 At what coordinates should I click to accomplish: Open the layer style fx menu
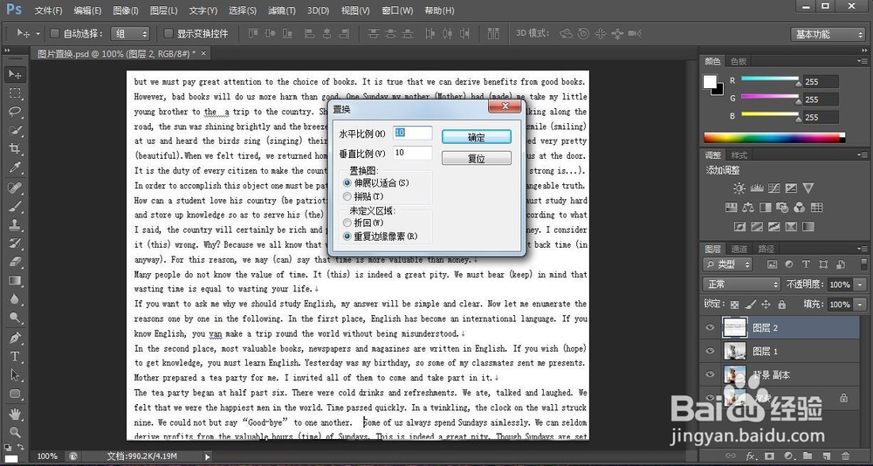coord(750,456)
